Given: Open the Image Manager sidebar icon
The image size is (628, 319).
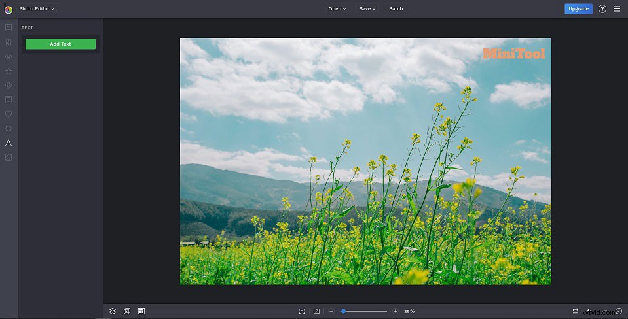Looking at the screenshot, I should (x=9, y=27).
